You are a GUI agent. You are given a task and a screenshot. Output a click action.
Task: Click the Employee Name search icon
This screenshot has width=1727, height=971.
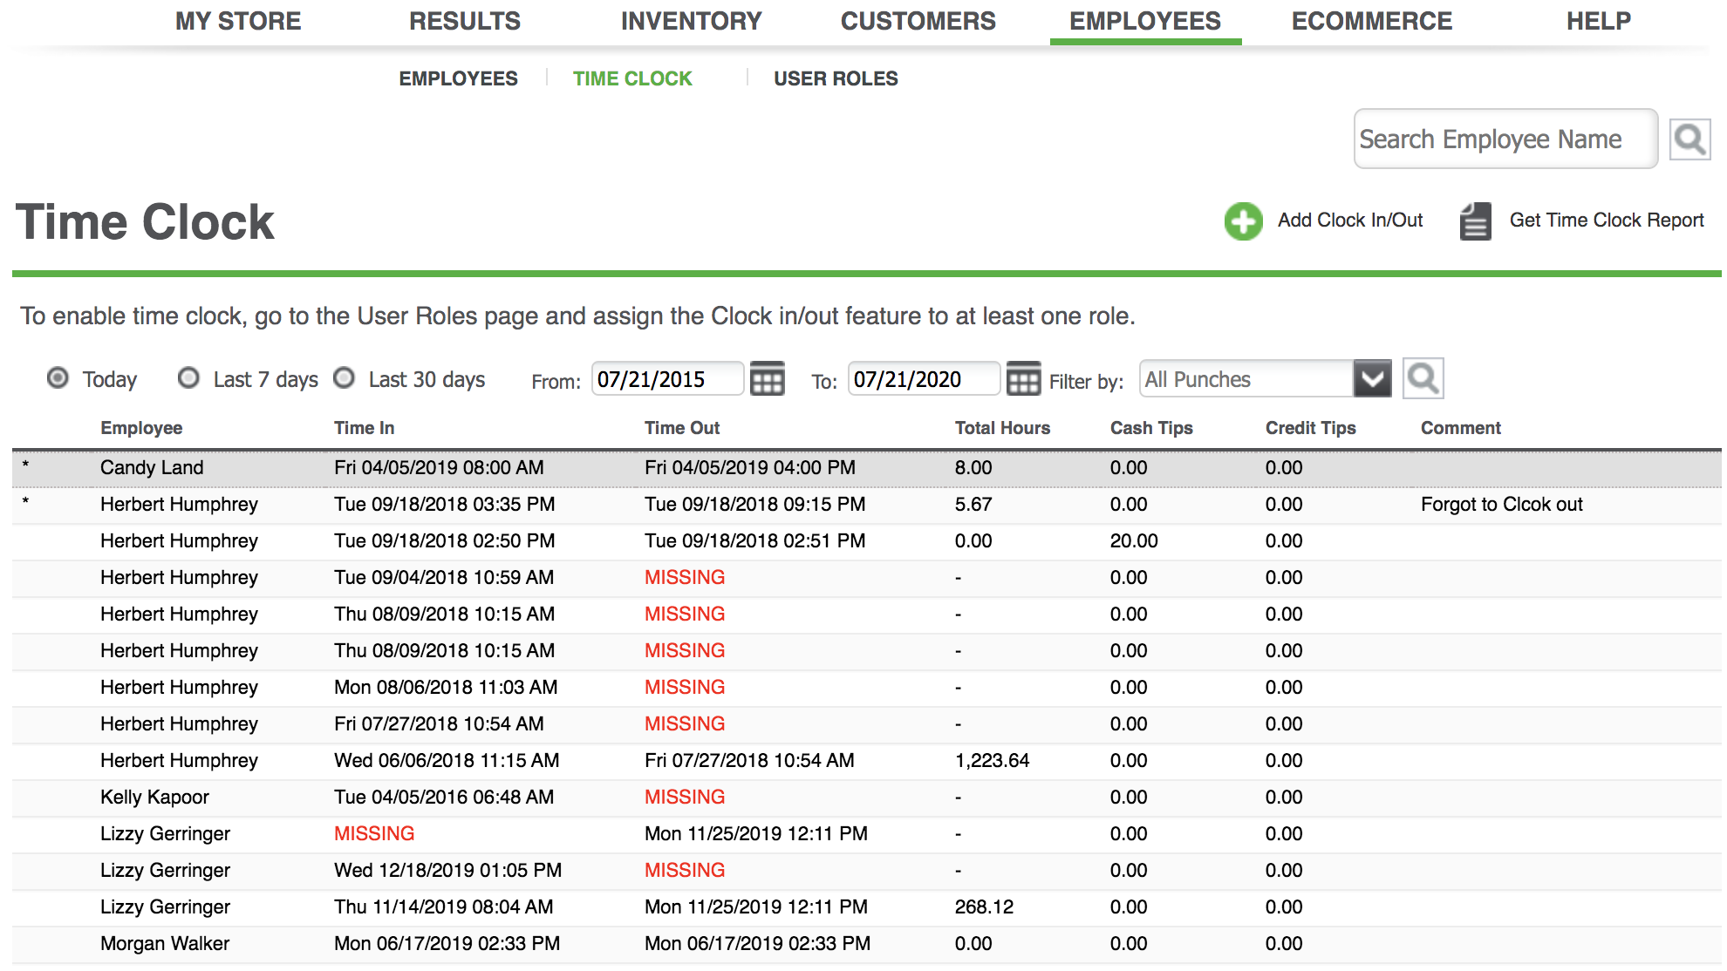coord(1688,139)
